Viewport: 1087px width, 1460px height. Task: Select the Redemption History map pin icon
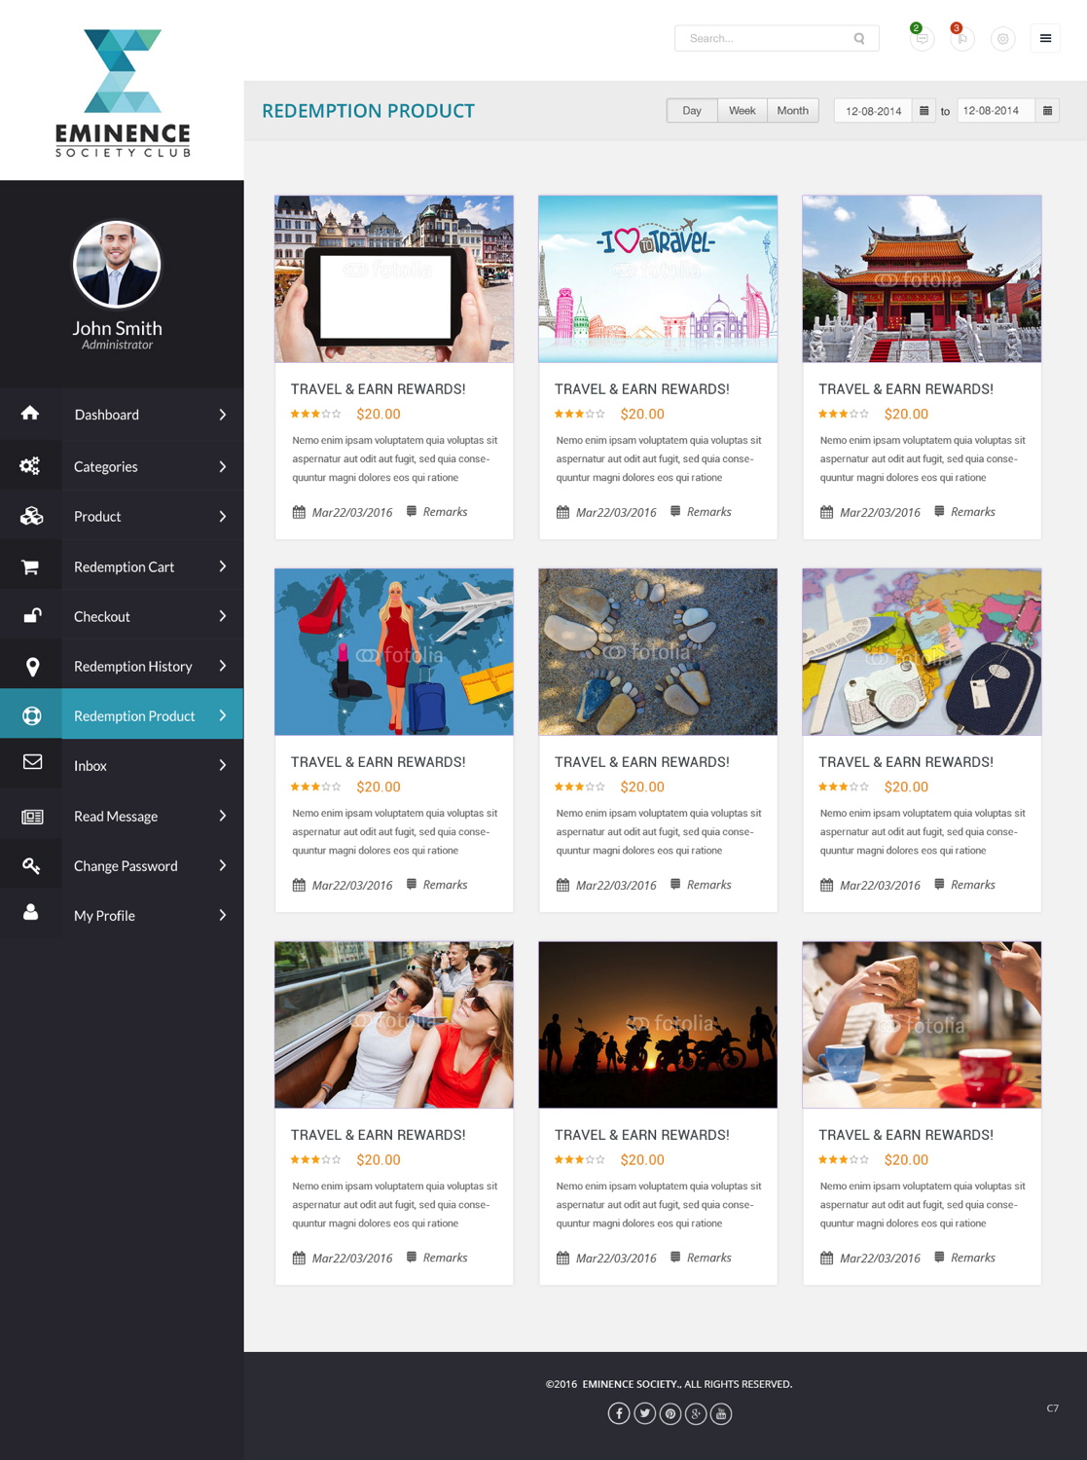click(x=30, y=665)
